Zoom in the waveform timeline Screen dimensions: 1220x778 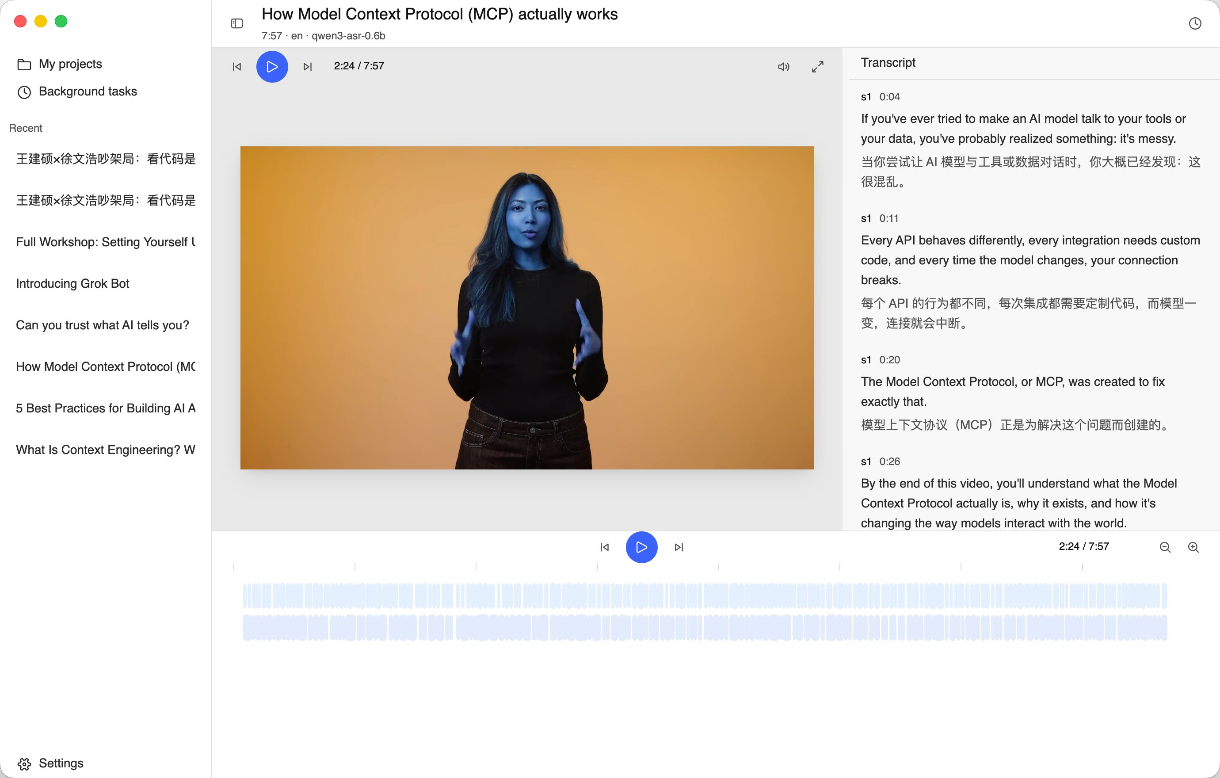click(1193, 547)
